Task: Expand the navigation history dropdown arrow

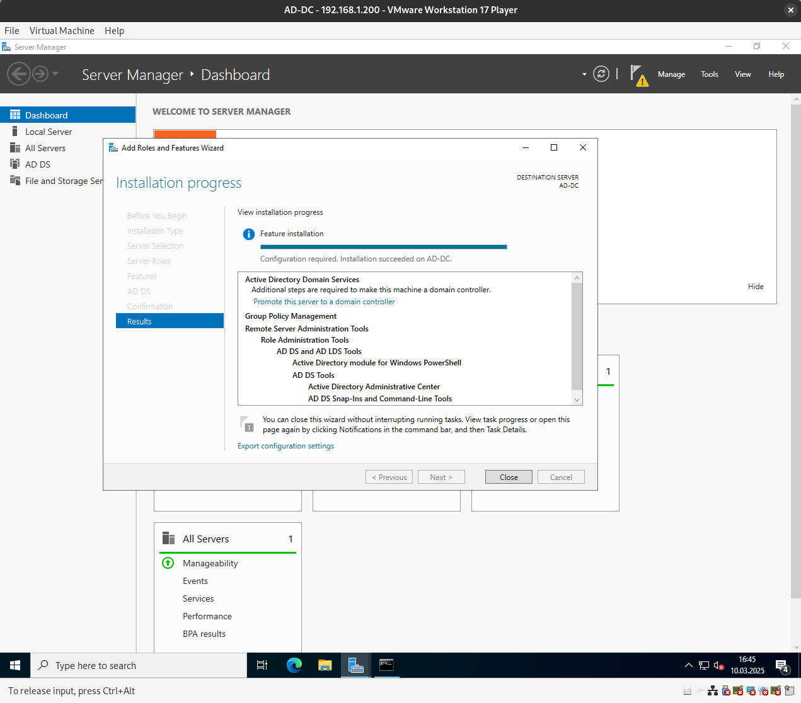Action: (x=55, y=74)
